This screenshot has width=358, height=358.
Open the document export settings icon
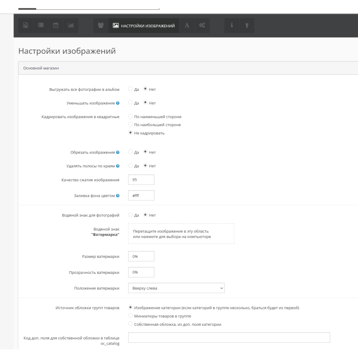tap(26, 26)
